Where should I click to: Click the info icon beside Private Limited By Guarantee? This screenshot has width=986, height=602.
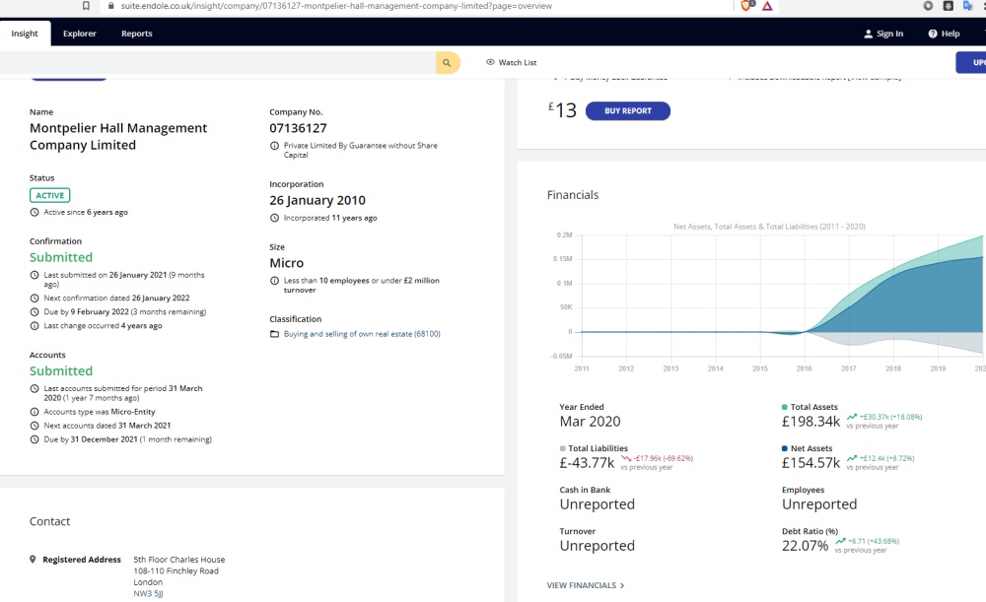point(274,146)
